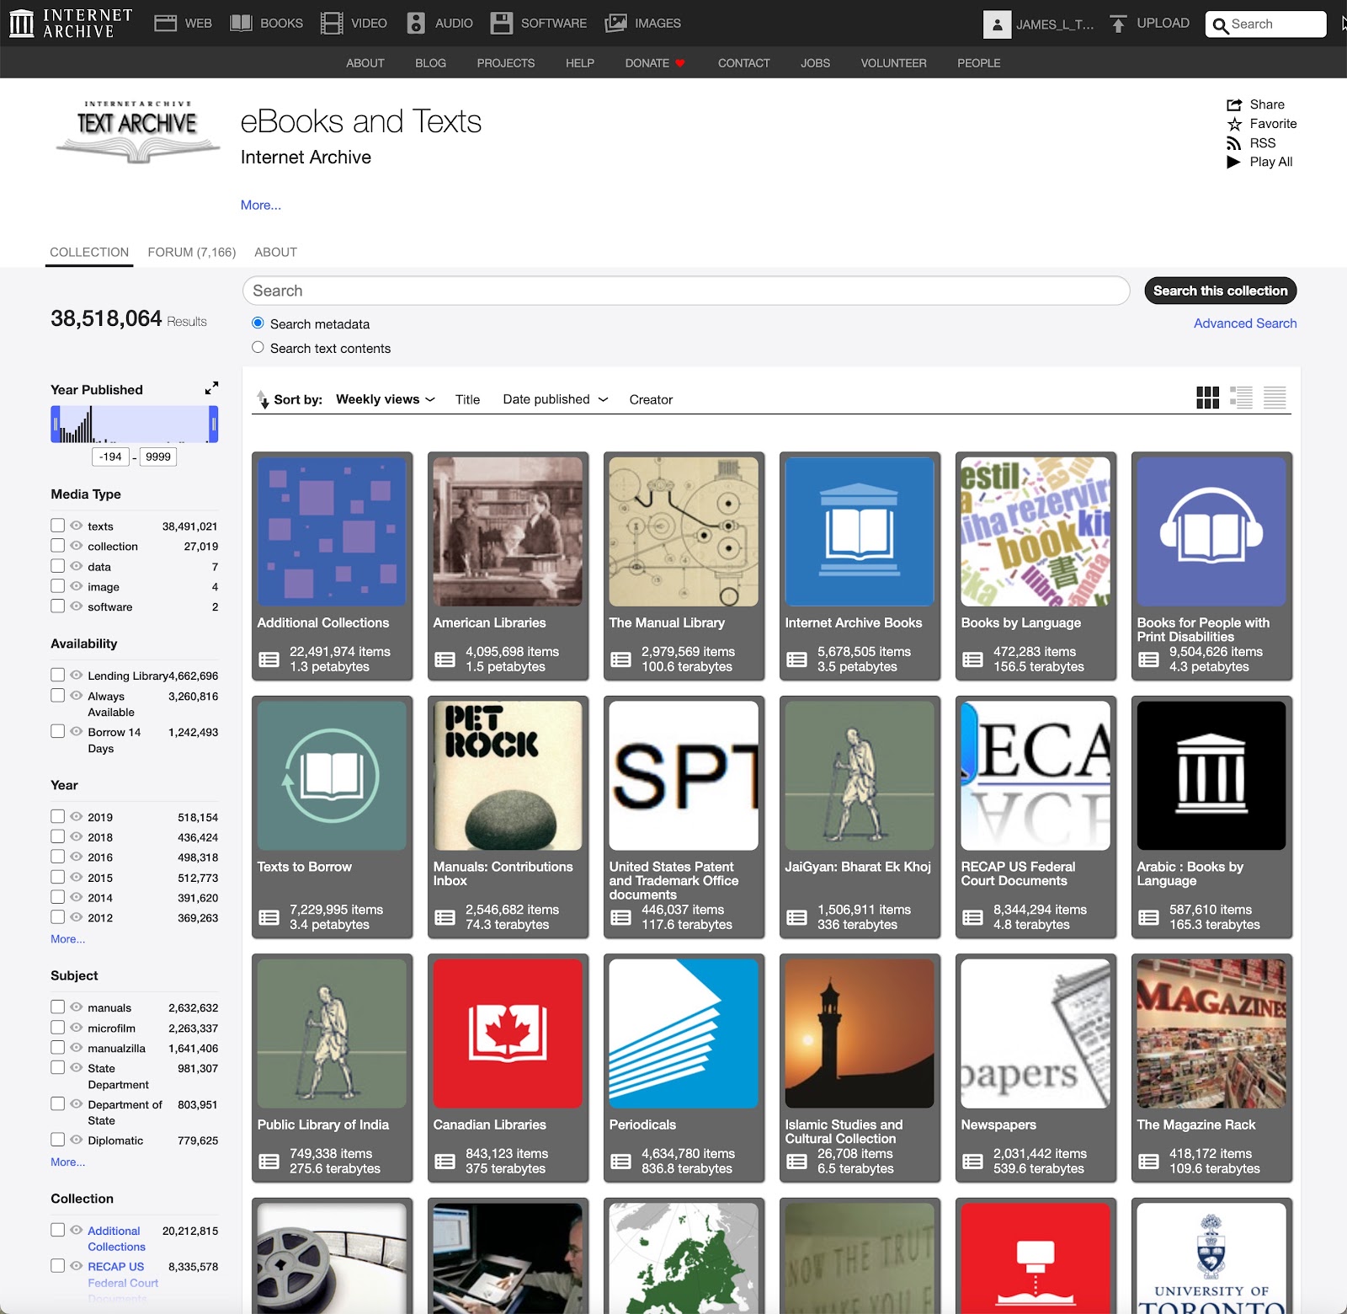The height and width of the screenshot is (1314, 1347).
Task: Click the Upload arrow icon
Action: [x=1118, y=24]
